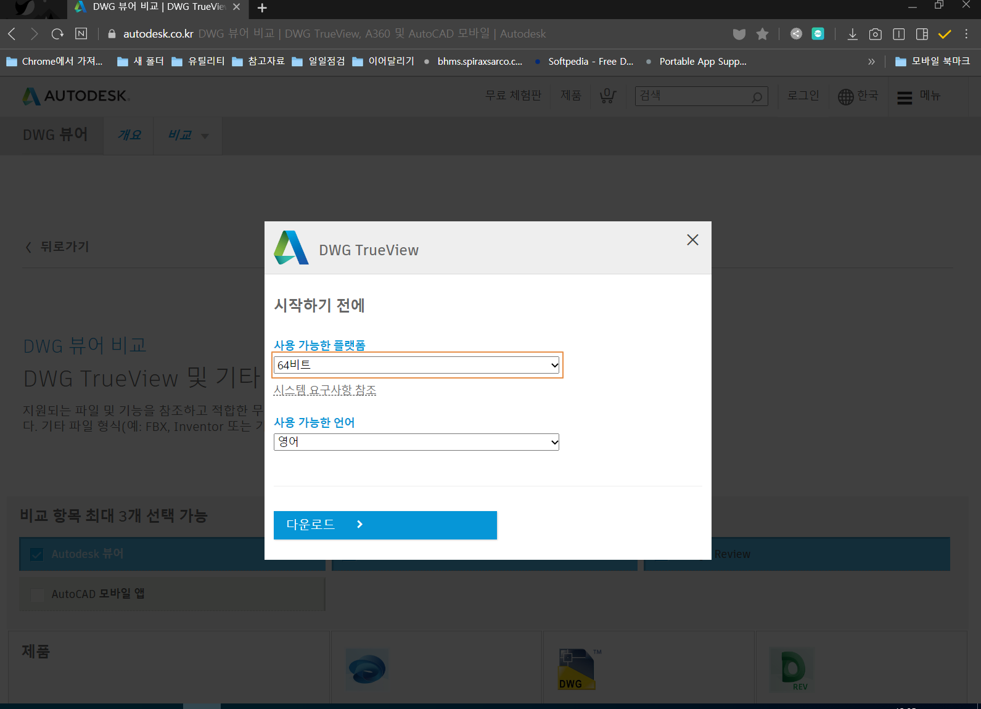This screenshot has height=709, width=981.
Task: Click the lock icon in the address bar
Action: 112,34
